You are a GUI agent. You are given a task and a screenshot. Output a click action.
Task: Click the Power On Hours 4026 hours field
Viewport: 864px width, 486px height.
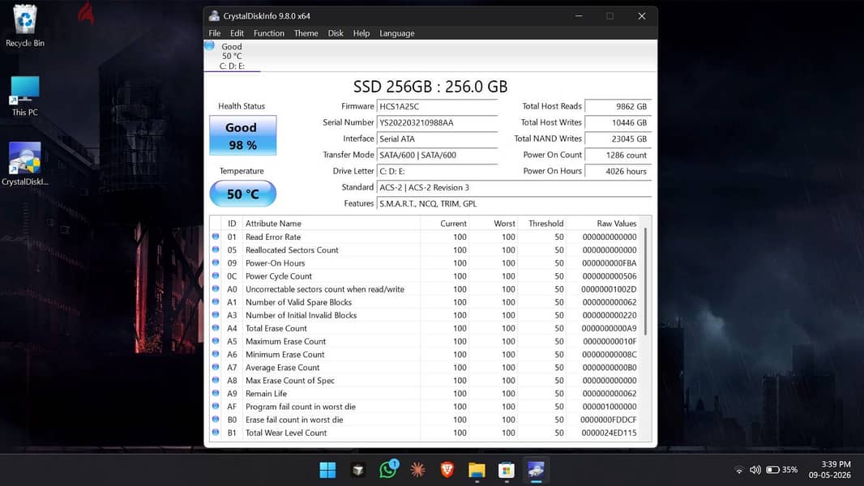pos(618,171)
